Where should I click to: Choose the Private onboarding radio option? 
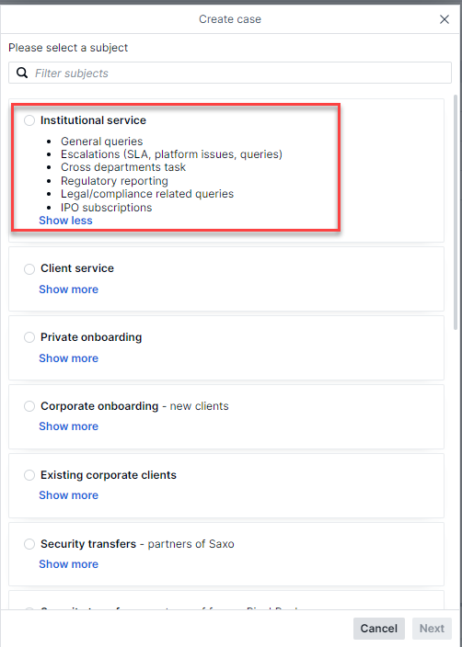point(29,337)
